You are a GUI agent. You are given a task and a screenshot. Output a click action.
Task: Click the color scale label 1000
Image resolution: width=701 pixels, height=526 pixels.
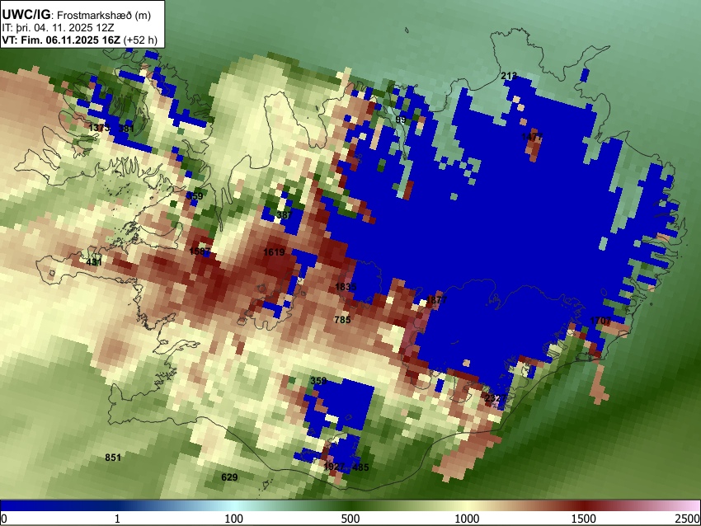tap(467, 519)
